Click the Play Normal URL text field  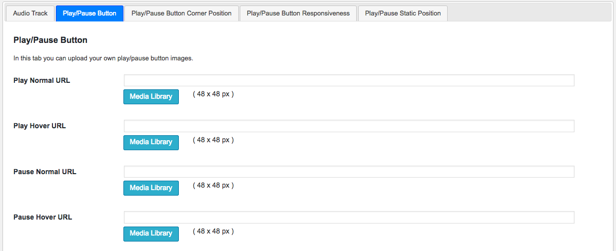coord(349,80)
